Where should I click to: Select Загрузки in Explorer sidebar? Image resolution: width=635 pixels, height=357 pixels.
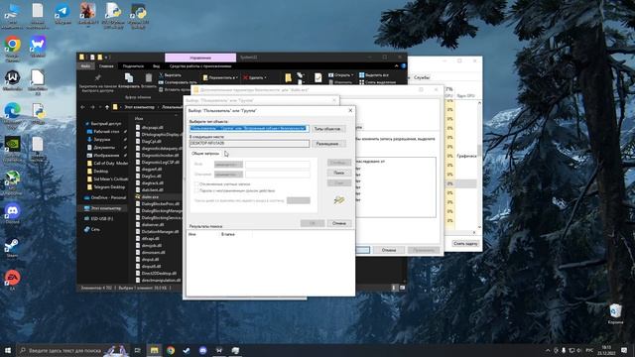pyautogui.click(x=101, y=139)
